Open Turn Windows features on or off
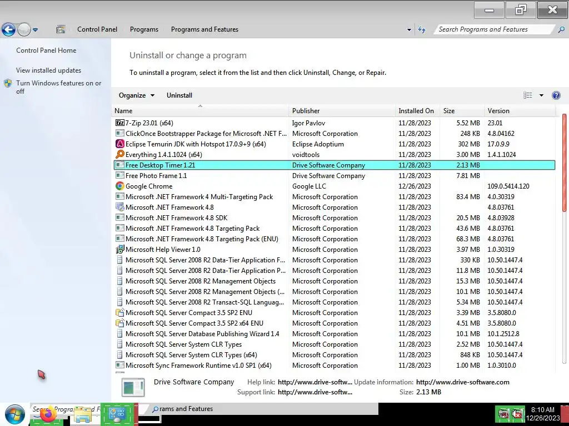 click(58, 87)
